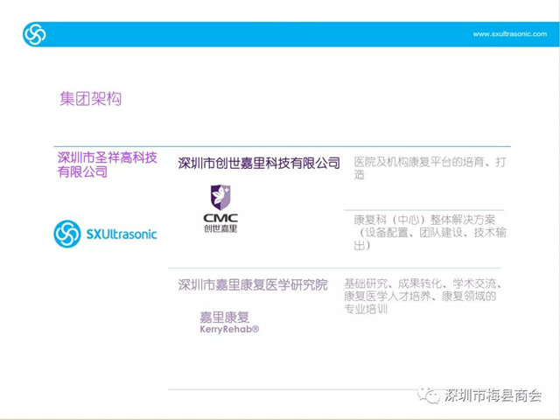Click the CMC 创世嘉里 logo text
560x420 pixels.
tap(220, 223)
